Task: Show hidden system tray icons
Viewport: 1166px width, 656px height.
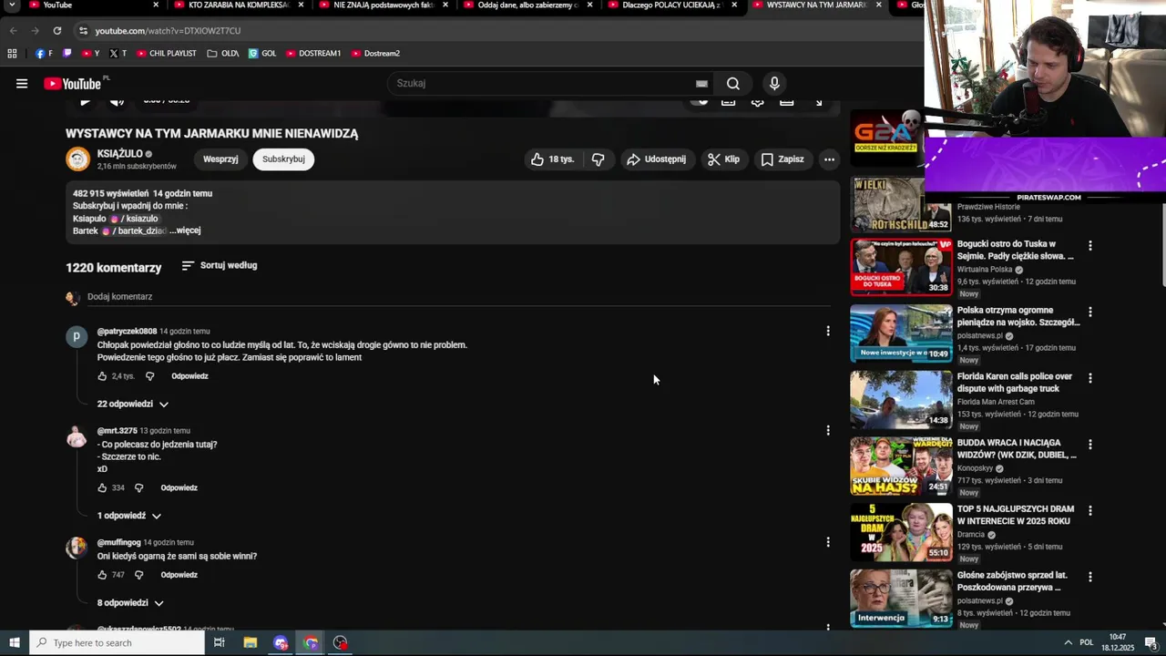Action: tap(1068, 643)
